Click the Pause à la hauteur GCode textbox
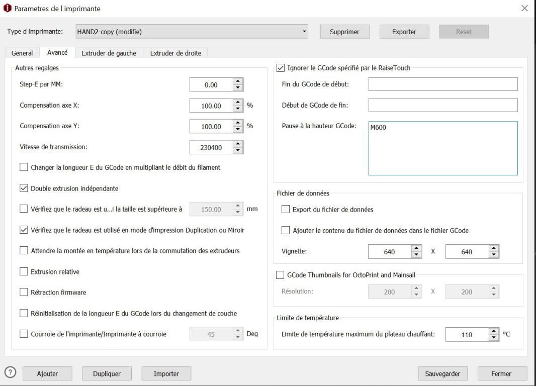The width and height of the screenshot is (536, 386). point(443,148)
